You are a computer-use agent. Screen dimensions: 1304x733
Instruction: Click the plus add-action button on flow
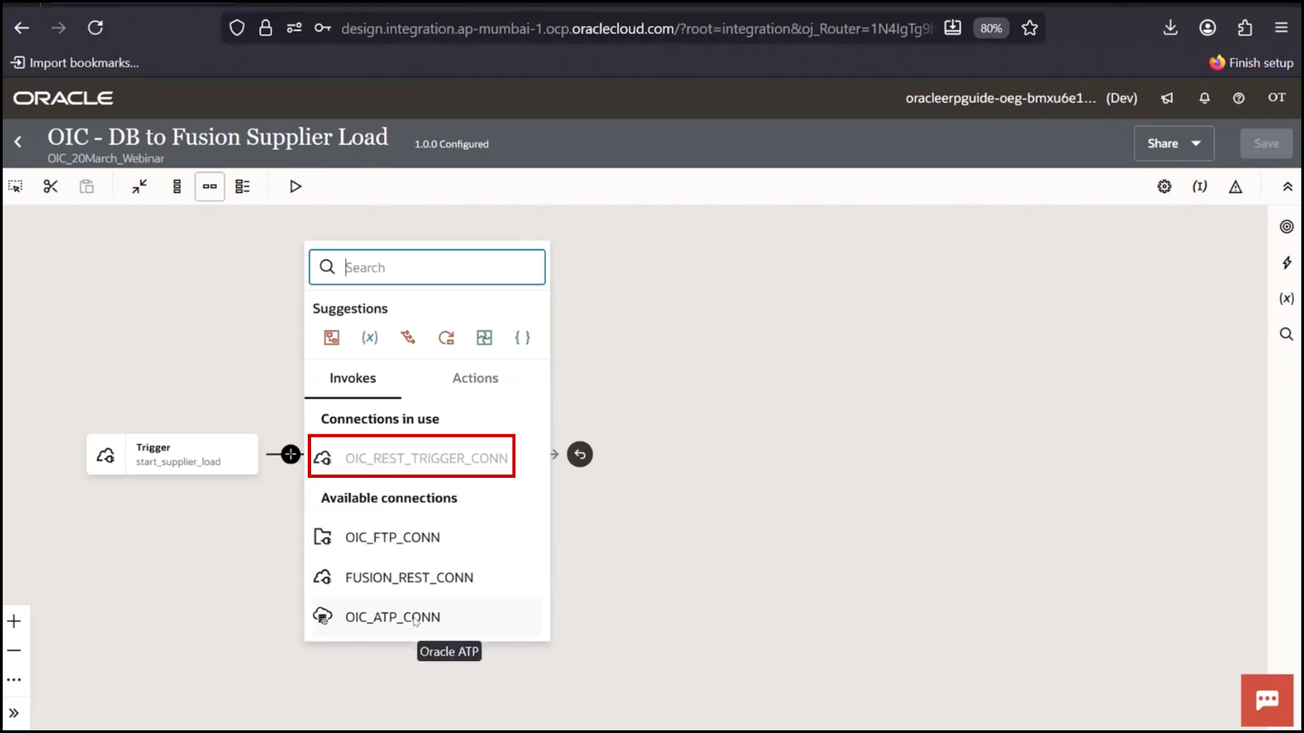tap(291, 454)
